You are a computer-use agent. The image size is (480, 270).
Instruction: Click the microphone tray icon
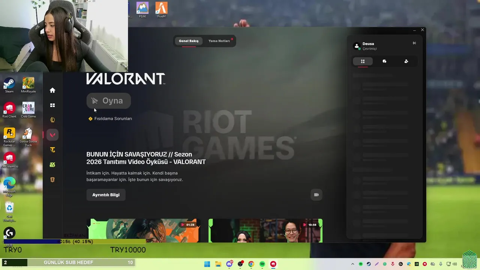click(x=441, y=264)
